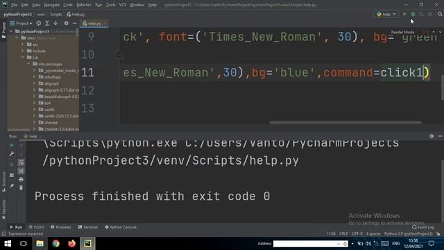
Task: Expand the certifi package
Action: (x=34, y=110)
